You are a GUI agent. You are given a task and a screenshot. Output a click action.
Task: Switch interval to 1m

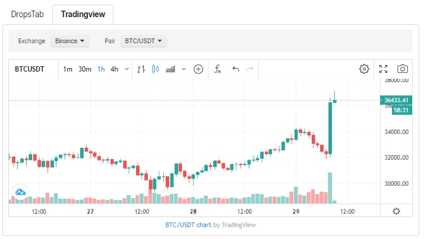68,69
